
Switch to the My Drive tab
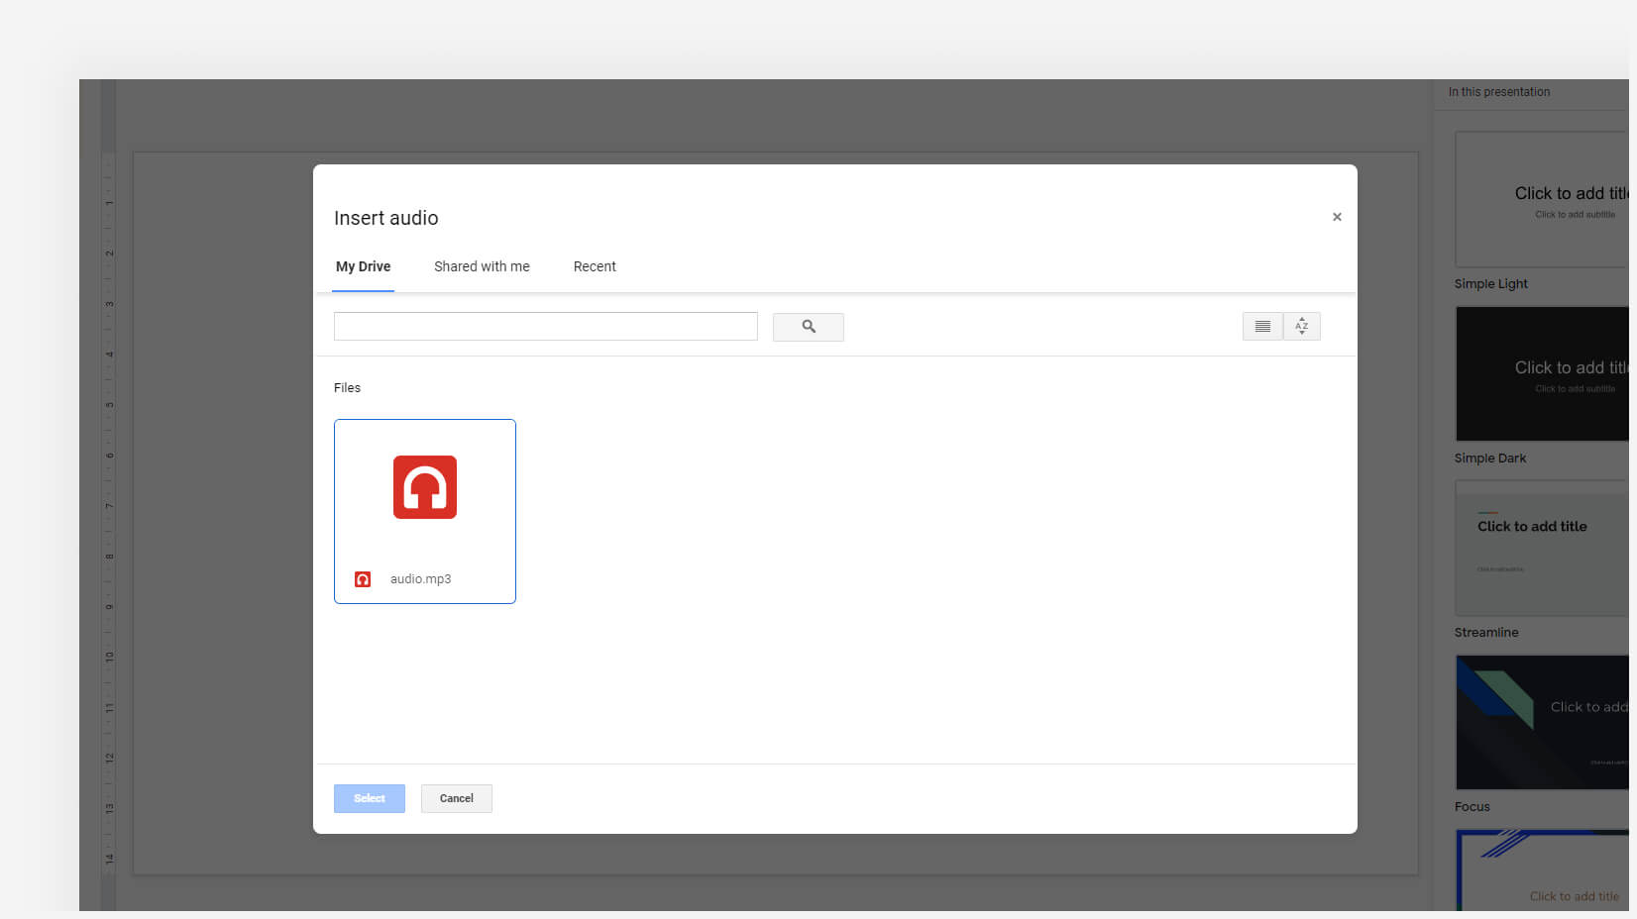(363, 266)
